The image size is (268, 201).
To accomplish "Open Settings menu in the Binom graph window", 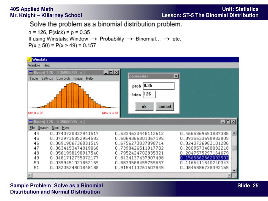I will 47,78.
